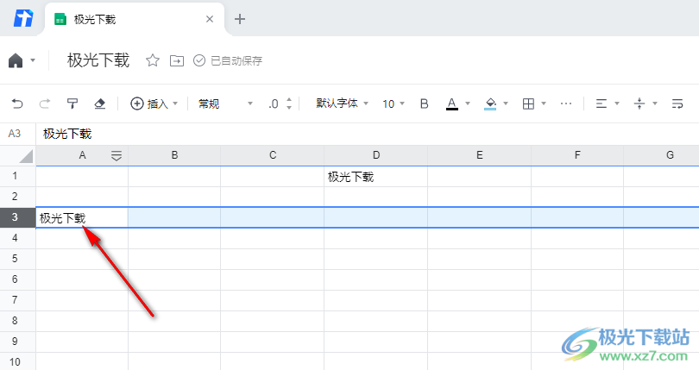Open a new tab with plus button
The height and width of the screenshot is (370, 699).
pos(240,19)
